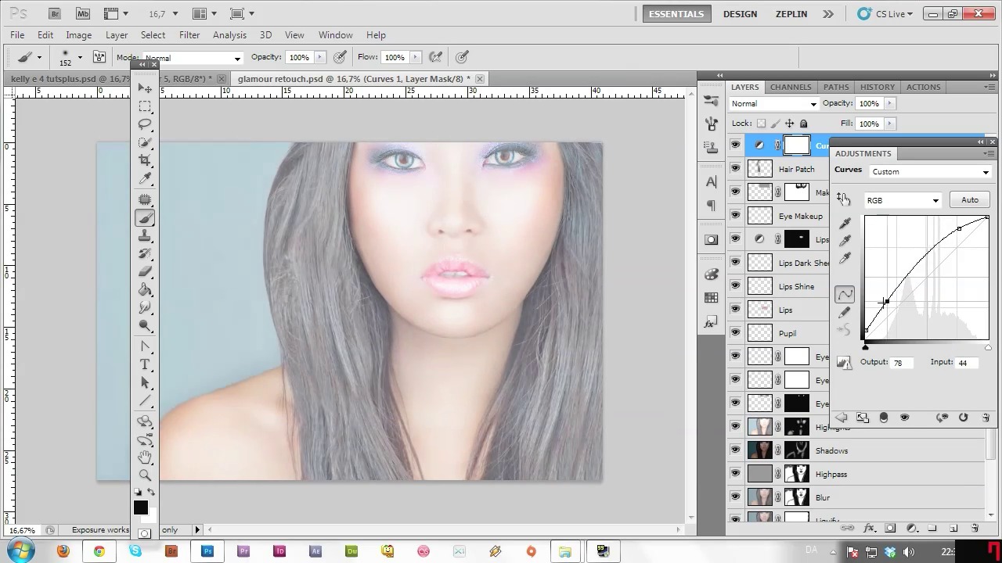The height and width of the screenshot is (563, 1002).
Task: Select the Zoom tool
Action: pos(145,475)
